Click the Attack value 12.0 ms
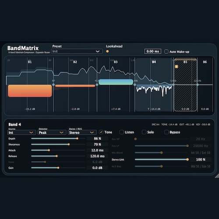 97,150
